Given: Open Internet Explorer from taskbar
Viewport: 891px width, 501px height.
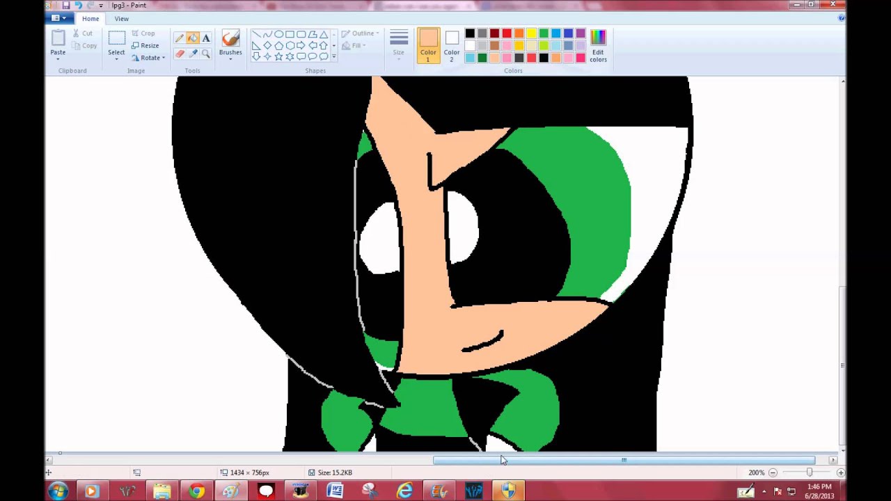Looking at the screenshot, I should pos(404,491).
